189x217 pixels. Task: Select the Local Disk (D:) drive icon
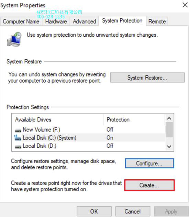click(18, 146)
